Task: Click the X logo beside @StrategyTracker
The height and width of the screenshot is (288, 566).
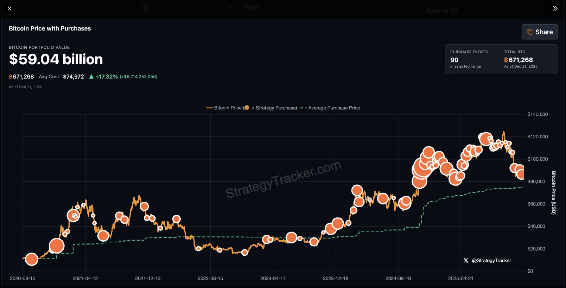Action: click(x=466, y=261)
